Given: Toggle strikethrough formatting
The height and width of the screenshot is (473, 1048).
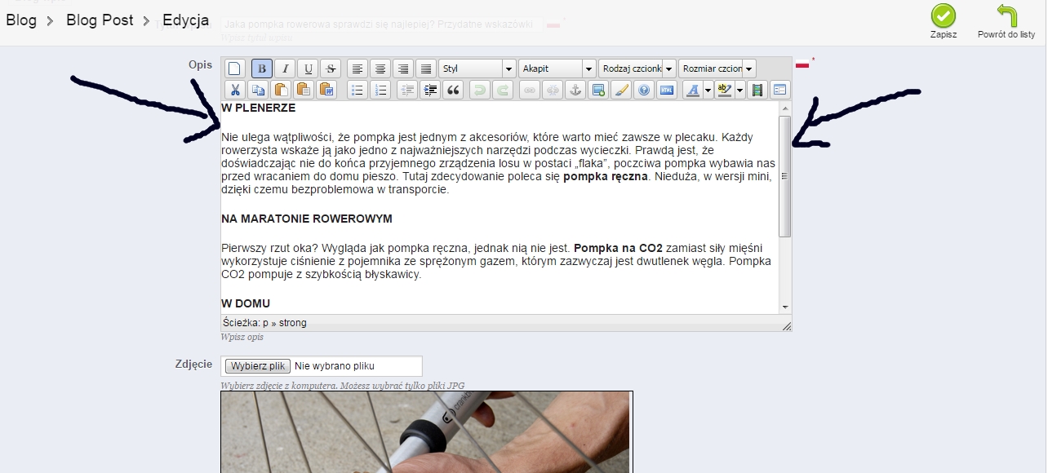Looking at the screenshot, I should [x=331, y=69].
